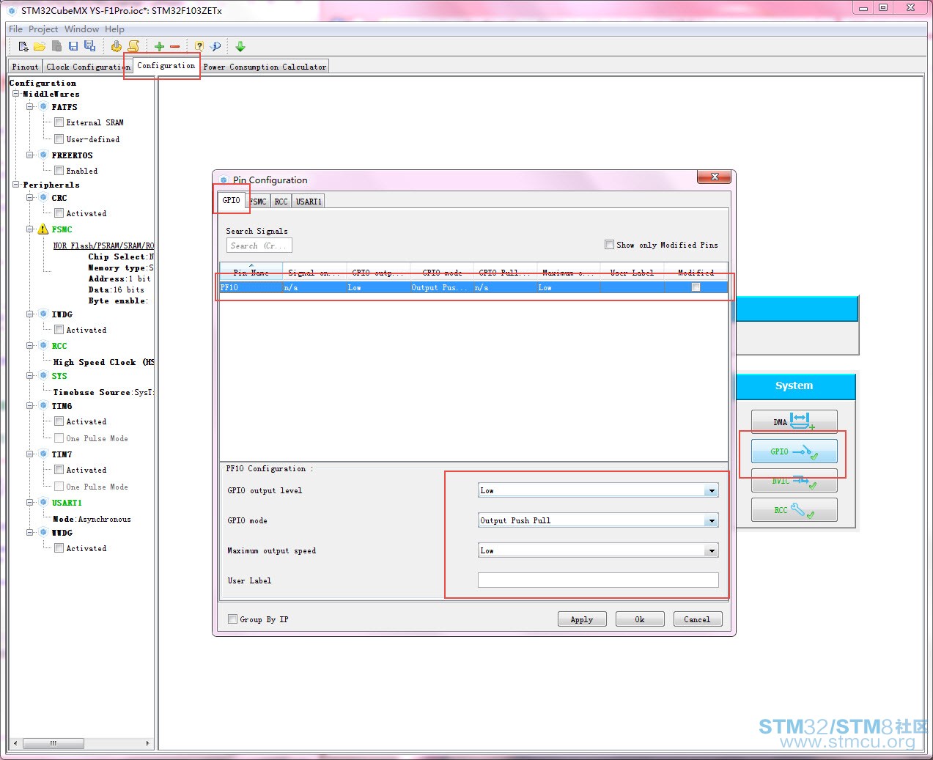The height and width of the screenshot is (760, 933).
Task: Select the NOR Flash/PSRAM/SRAM/RO tree item
Action: 103,246
